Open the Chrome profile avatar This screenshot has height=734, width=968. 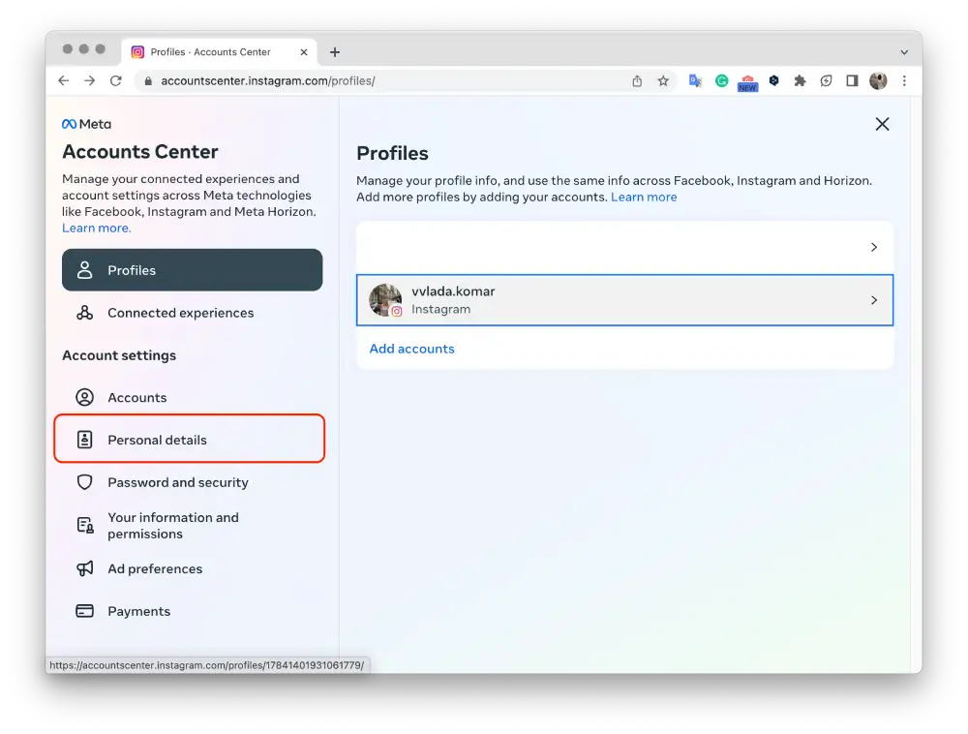pos(879,81)
